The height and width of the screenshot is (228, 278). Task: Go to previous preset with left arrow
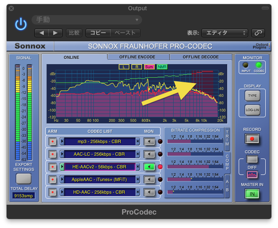[x=42, y=33]
